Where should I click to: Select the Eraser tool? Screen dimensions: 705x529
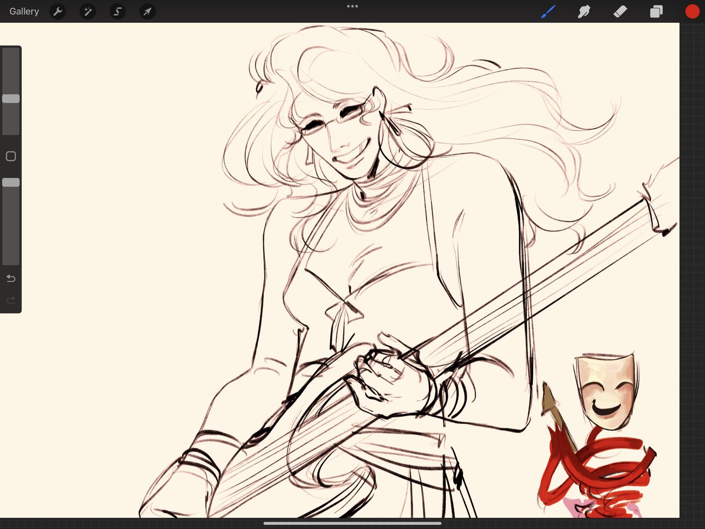click(x=620, y=11)
